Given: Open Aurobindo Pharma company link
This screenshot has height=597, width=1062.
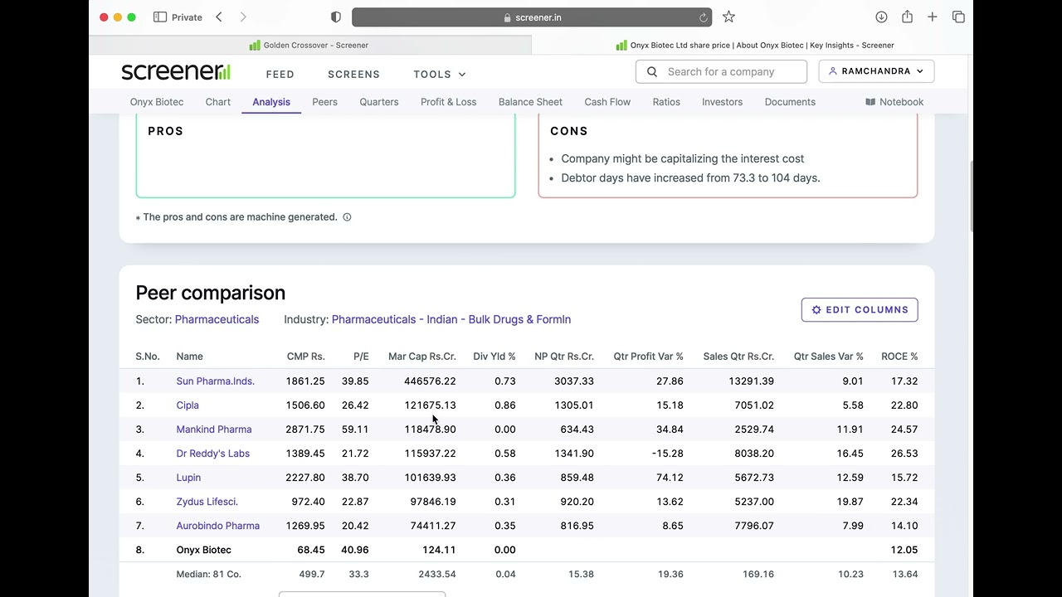Looking at the screenshot, I should pos(217,526).
